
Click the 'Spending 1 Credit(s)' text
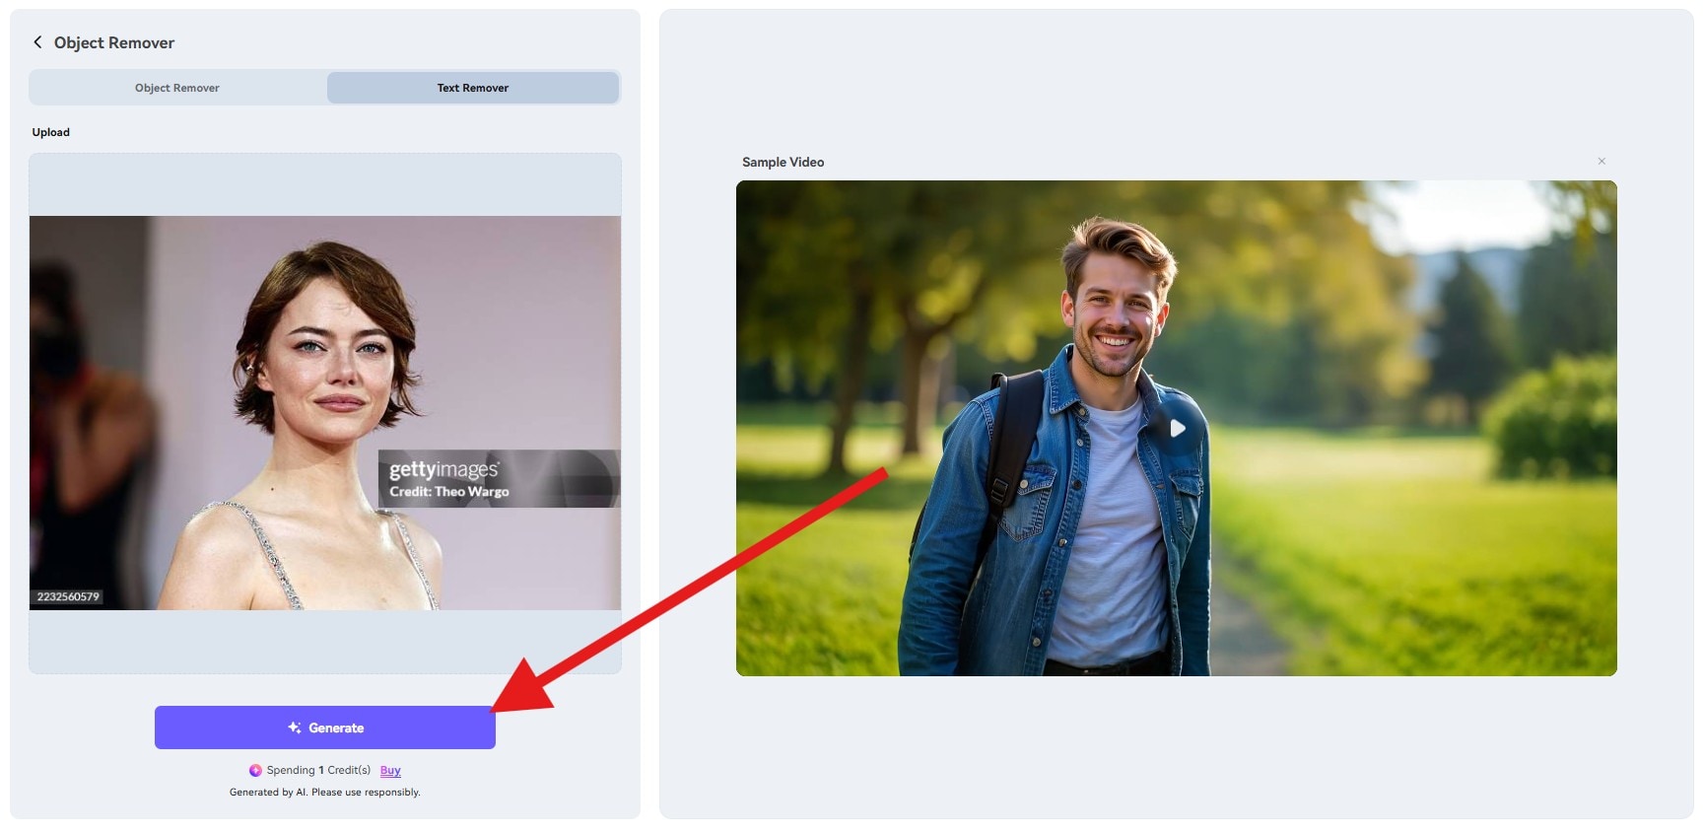[318, 771]
